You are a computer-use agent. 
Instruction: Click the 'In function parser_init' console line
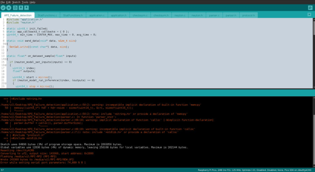click(x=58, y=117)
